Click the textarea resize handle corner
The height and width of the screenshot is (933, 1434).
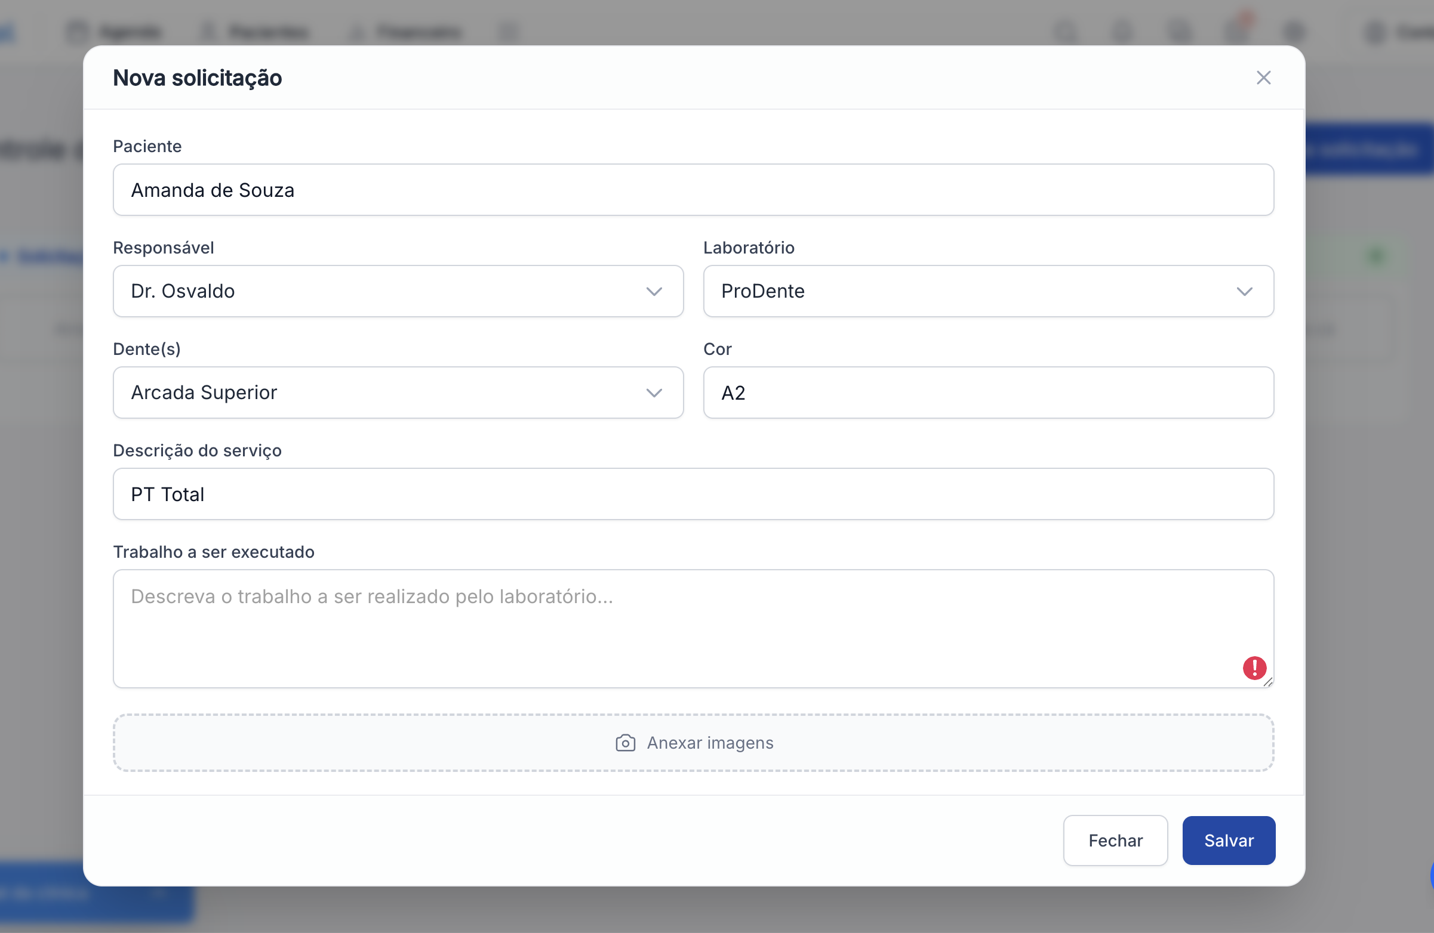pyautogui.click(x=1267, y=682)
